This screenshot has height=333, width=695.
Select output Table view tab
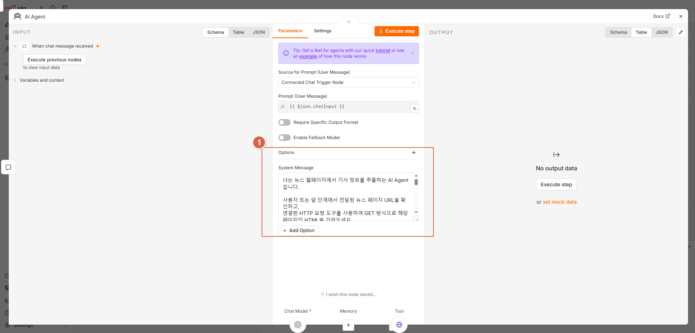click(641, 32)
